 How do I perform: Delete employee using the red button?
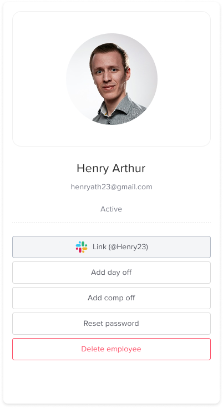pos(111,349)
